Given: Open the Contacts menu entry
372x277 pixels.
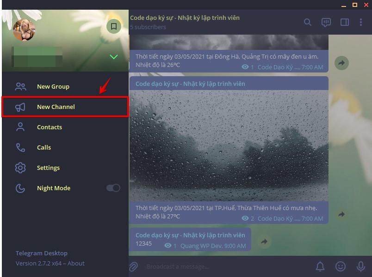Looking at the screenshot, I should tap(65, 127).
